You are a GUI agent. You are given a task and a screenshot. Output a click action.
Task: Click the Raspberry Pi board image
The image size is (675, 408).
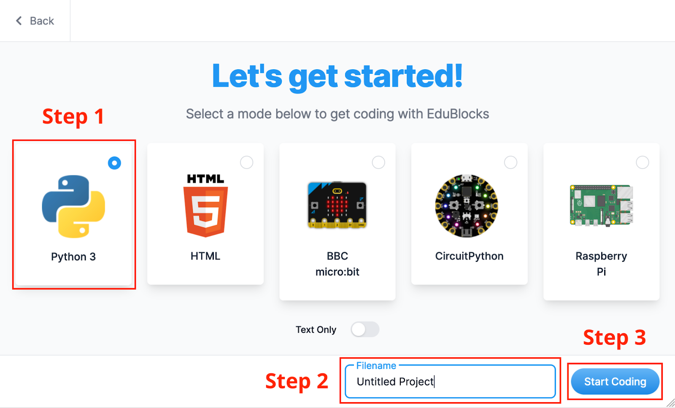[x=601, y=205]
